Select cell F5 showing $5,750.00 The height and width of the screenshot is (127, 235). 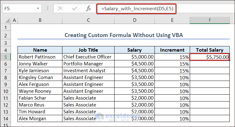(209, 57)
